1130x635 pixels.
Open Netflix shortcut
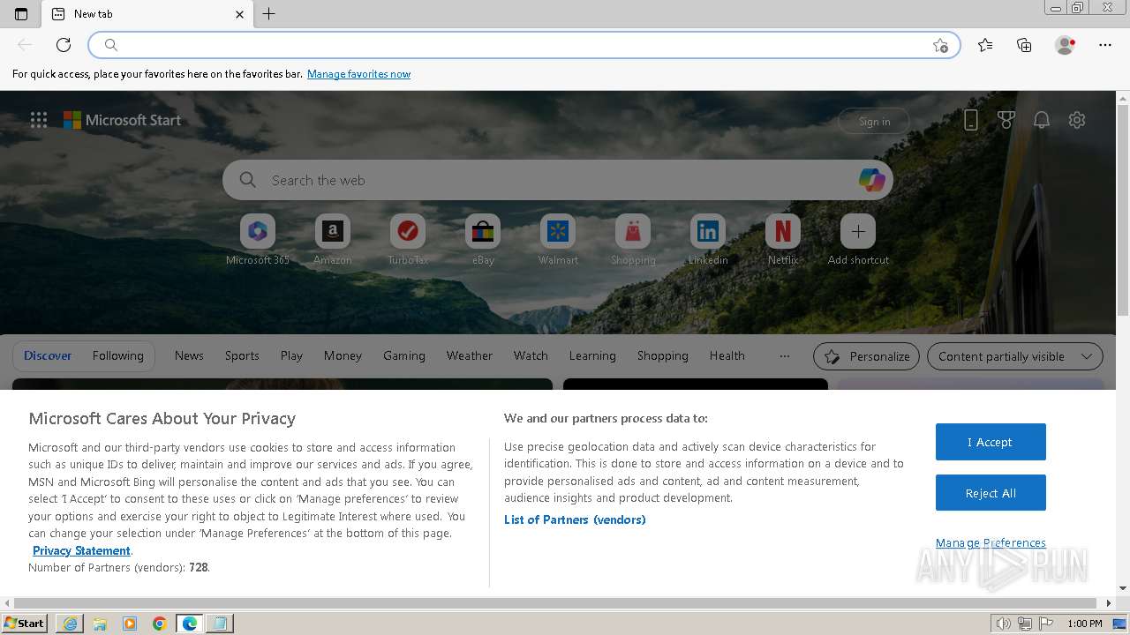783,239
